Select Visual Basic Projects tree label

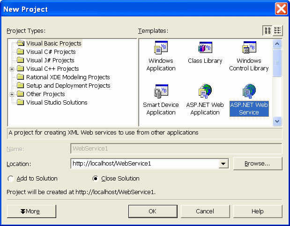coord(54,43)
